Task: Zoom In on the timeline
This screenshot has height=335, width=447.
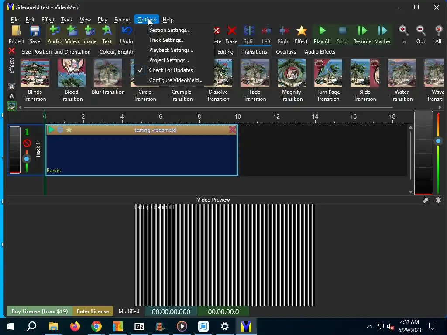Action: point(403,35)
